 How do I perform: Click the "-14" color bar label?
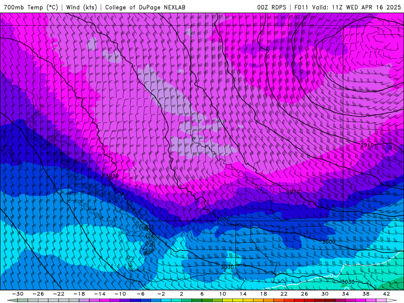99,294
